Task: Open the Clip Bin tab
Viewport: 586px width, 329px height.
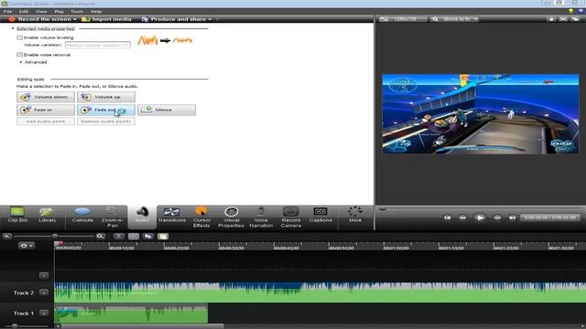Action: pos(17,216)
